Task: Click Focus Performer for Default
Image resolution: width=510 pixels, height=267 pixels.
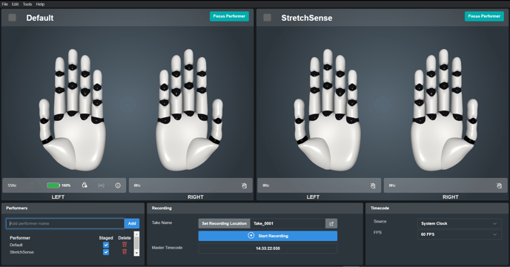Action: click(229, 16)
